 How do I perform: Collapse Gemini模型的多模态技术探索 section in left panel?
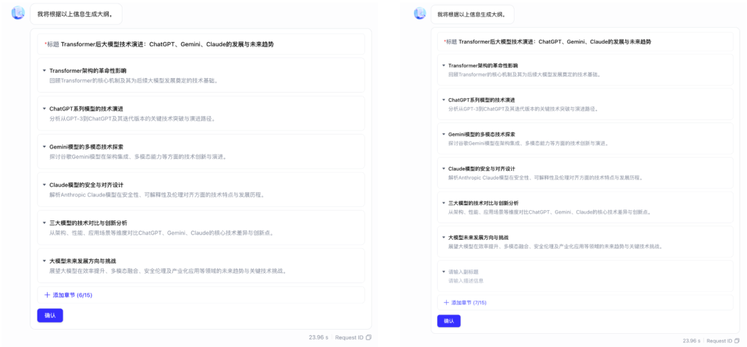44,147
